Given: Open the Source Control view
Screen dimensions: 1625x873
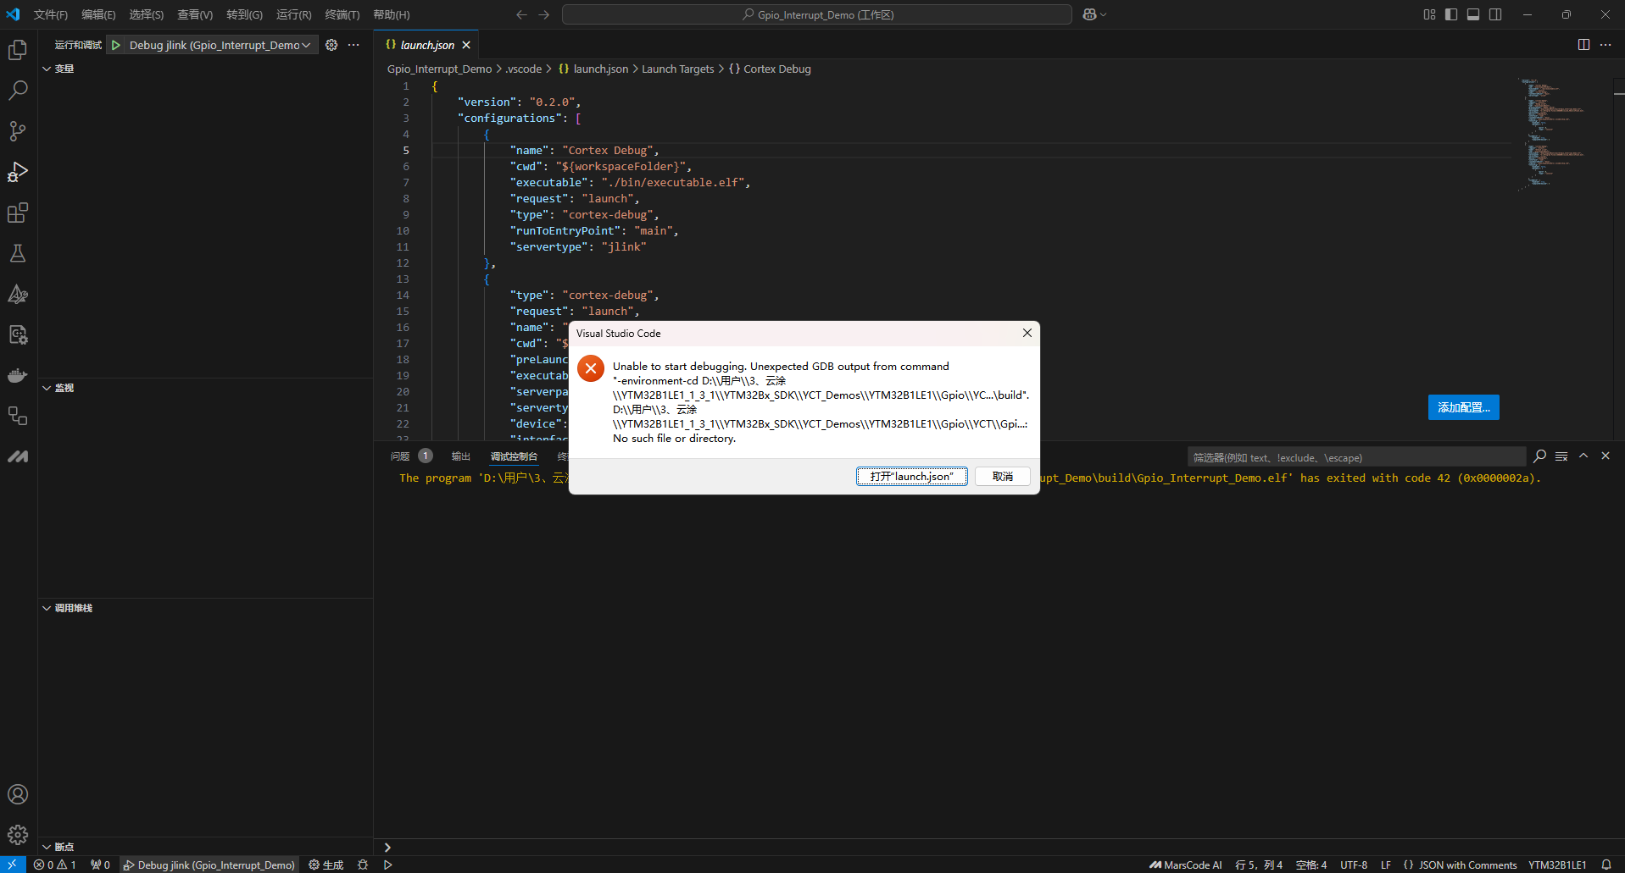Looking at the screenshot, I should pos(18,131).
